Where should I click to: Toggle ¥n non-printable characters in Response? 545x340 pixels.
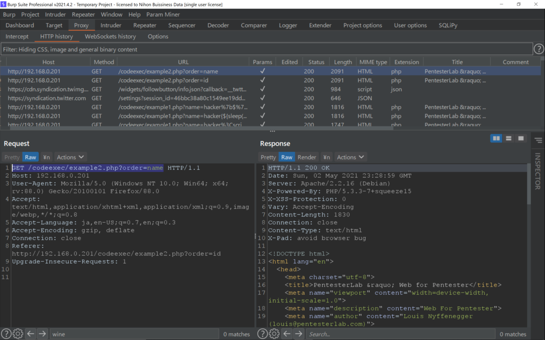(326, 157)
